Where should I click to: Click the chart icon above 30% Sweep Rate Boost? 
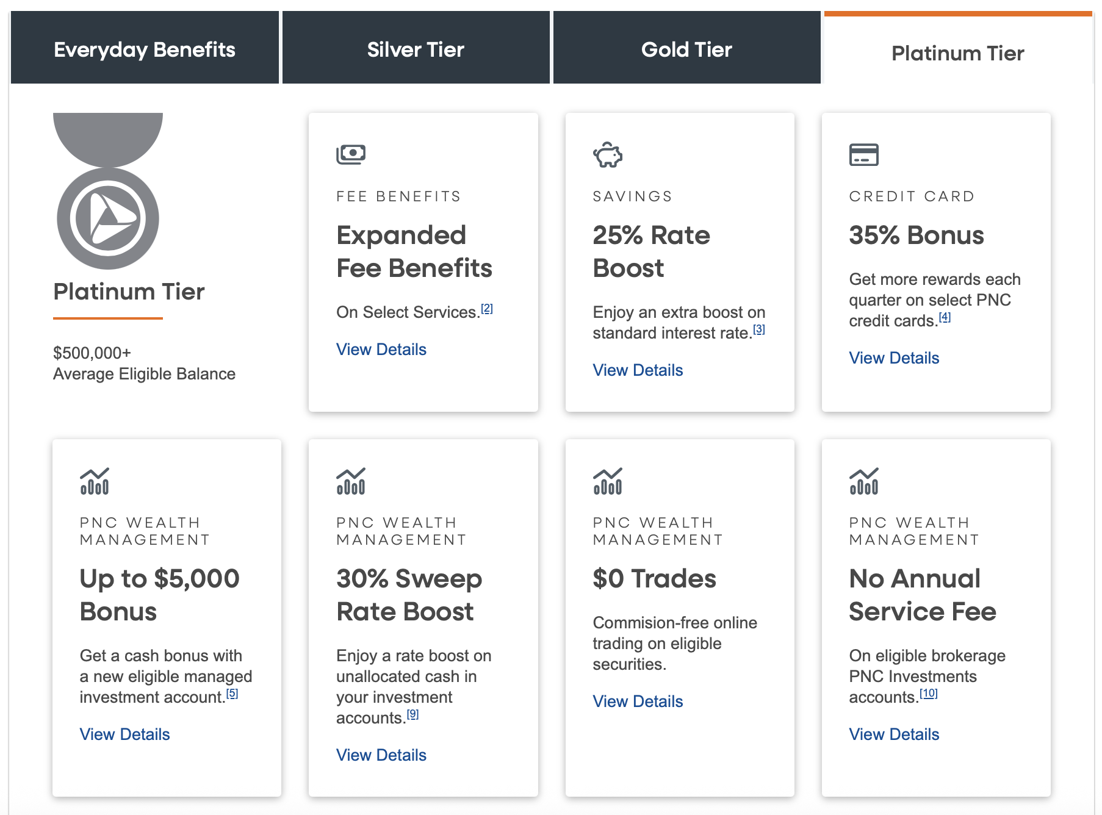pyautogui.click(x=351, y=481)
